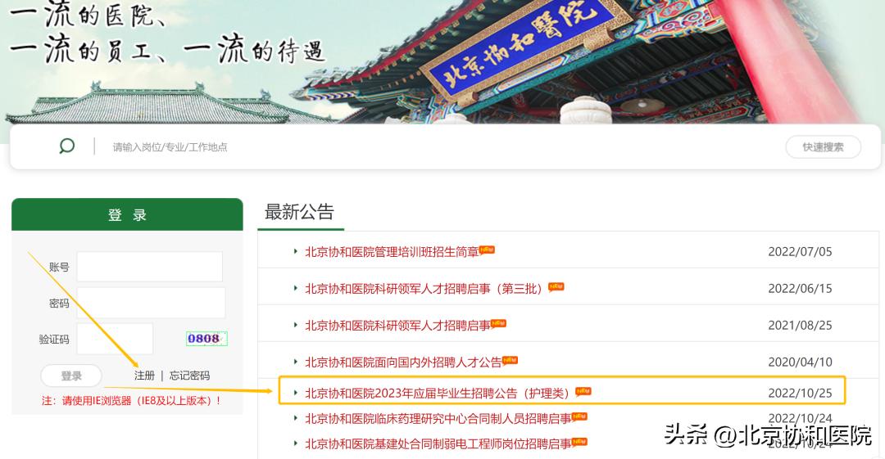Click the 登录 submit button
The width and height of the screenshot is (885, 459).
[71, 376]
